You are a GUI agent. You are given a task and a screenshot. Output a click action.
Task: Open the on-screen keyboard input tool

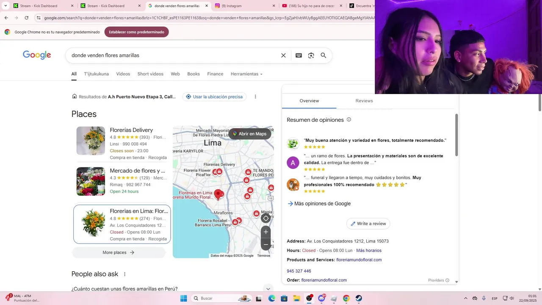coord(299,55)
